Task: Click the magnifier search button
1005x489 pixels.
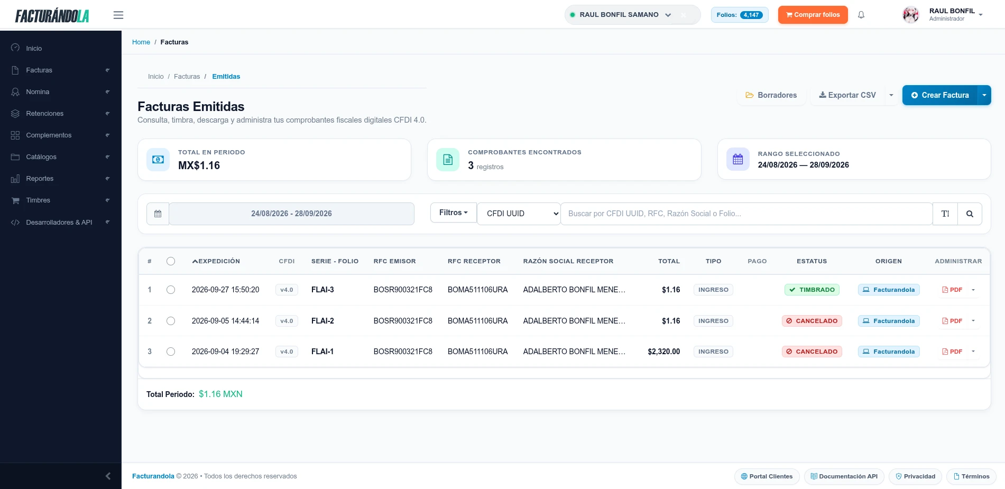Action: (x=970, y=214)
